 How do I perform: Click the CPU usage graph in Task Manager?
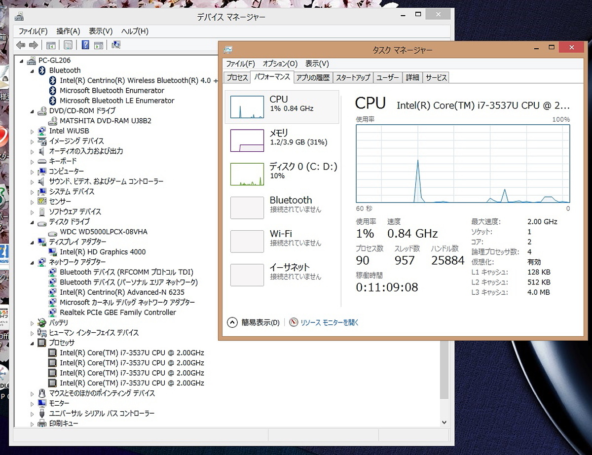[x=463, y=163]
